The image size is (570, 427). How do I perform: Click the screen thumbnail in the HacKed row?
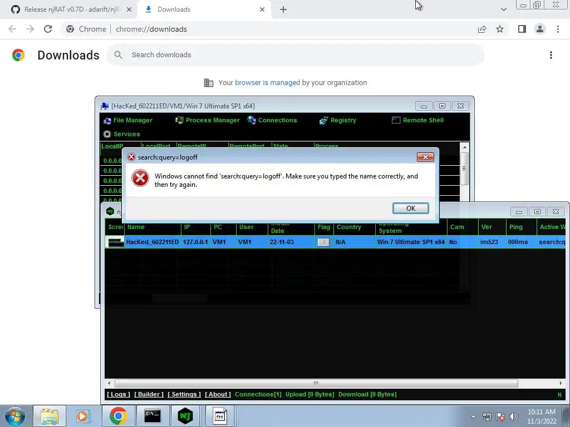116,242
